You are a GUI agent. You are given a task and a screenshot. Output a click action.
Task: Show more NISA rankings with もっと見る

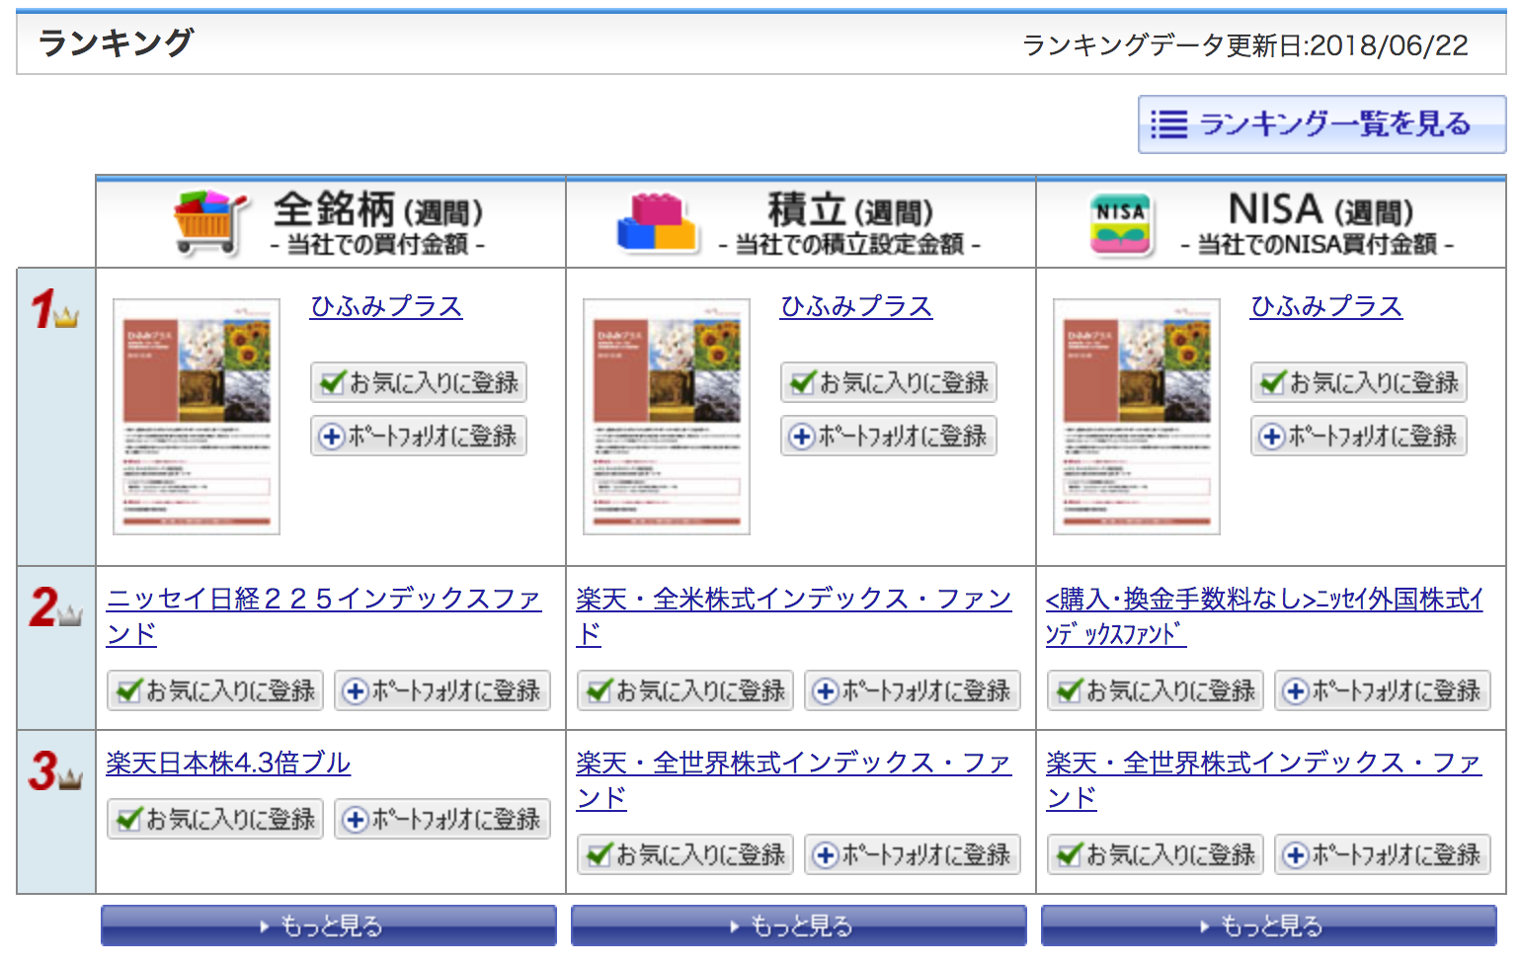point(1269,926)
